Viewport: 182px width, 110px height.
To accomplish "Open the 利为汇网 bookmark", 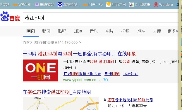I will pyautogui.click(x=116, y=5).
